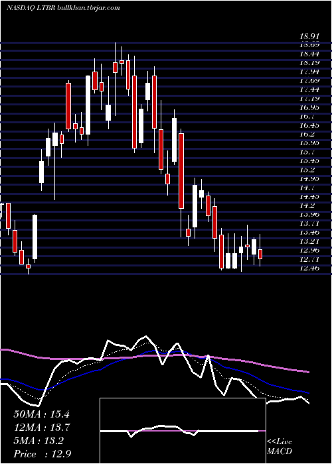Click the 15.45 price axis label
Image resolution: width=332 pixels, height=464 pixels.
tap(310, 161)
